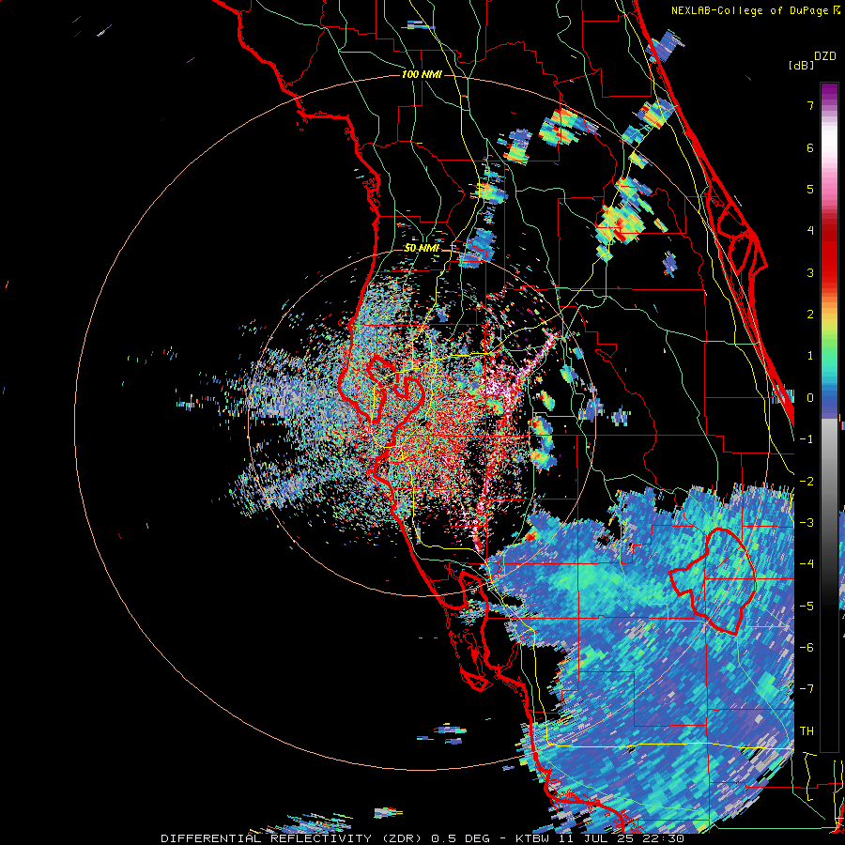The image size is (845, 845).
Task: Click the [dB] unit label
Action: pos(802,65)
